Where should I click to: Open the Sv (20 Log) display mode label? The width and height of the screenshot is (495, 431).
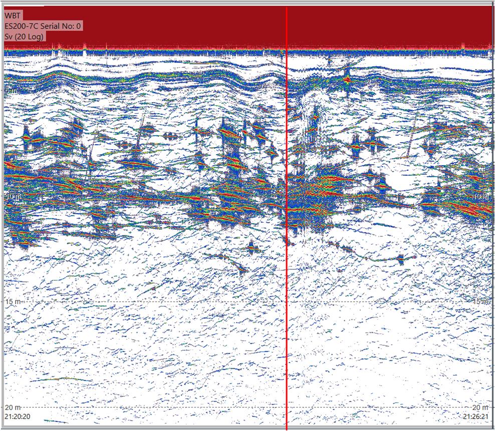[x=23, y=36]
